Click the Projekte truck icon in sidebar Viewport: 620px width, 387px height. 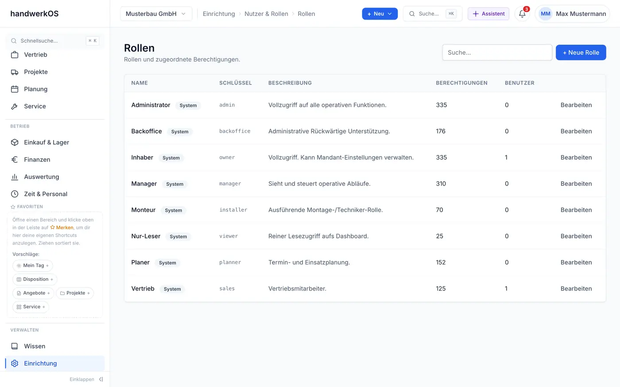point(15,72)
